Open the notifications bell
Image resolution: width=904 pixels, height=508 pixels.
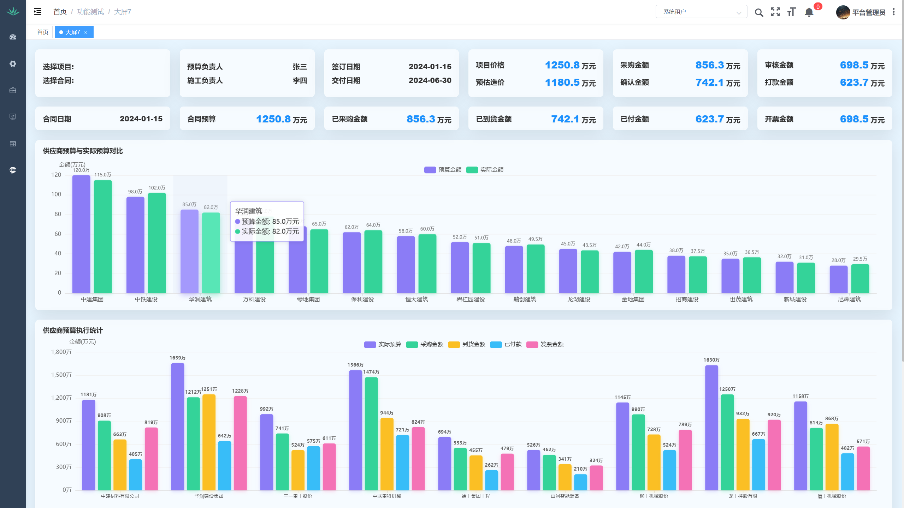click(809, 12)
